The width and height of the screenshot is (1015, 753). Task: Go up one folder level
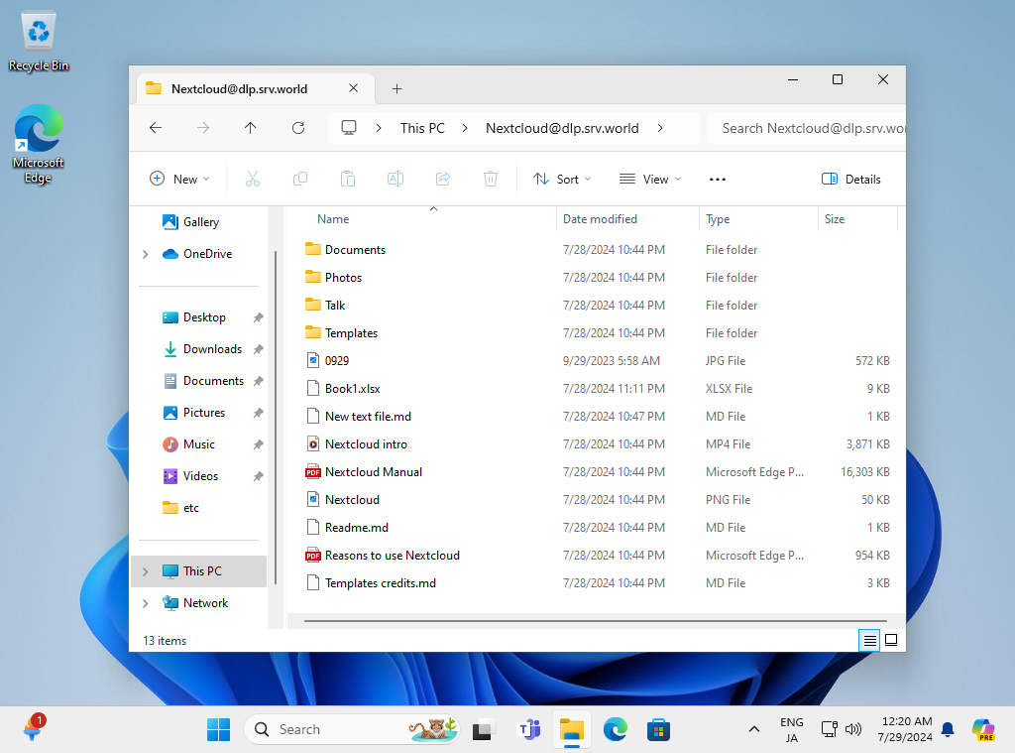click(251, 128)
